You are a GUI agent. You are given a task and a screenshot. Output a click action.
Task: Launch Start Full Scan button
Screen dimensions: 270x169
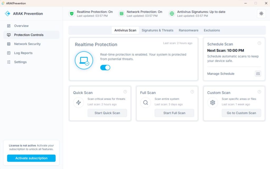tap(174, 113)
